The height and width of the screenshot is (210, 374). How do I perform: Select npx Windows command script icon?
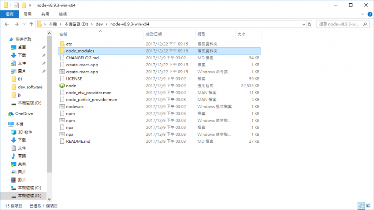pyautogui.click(x=62, y=134)
